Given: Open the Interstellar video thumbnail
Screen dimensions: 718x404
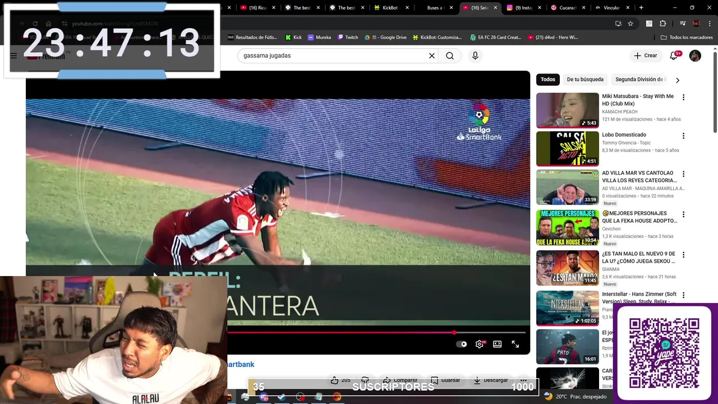Looking at the screenshot, I should [568, 308].
